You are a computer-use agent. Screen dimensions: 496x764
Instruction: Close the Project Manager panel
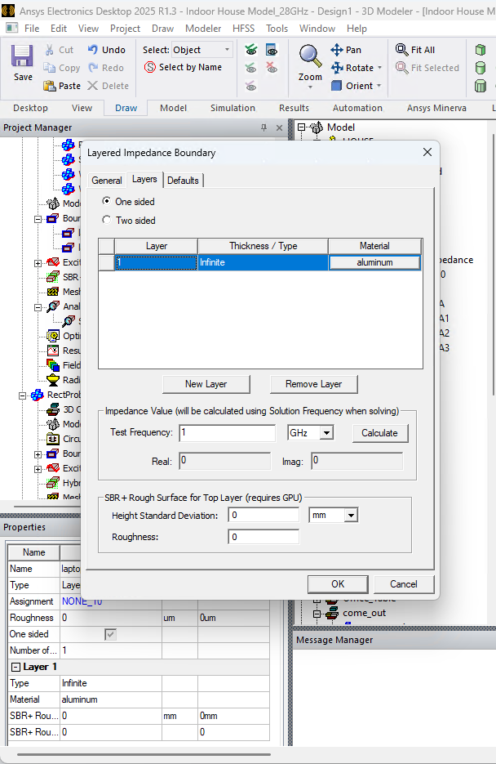click(x=279, y=127)
